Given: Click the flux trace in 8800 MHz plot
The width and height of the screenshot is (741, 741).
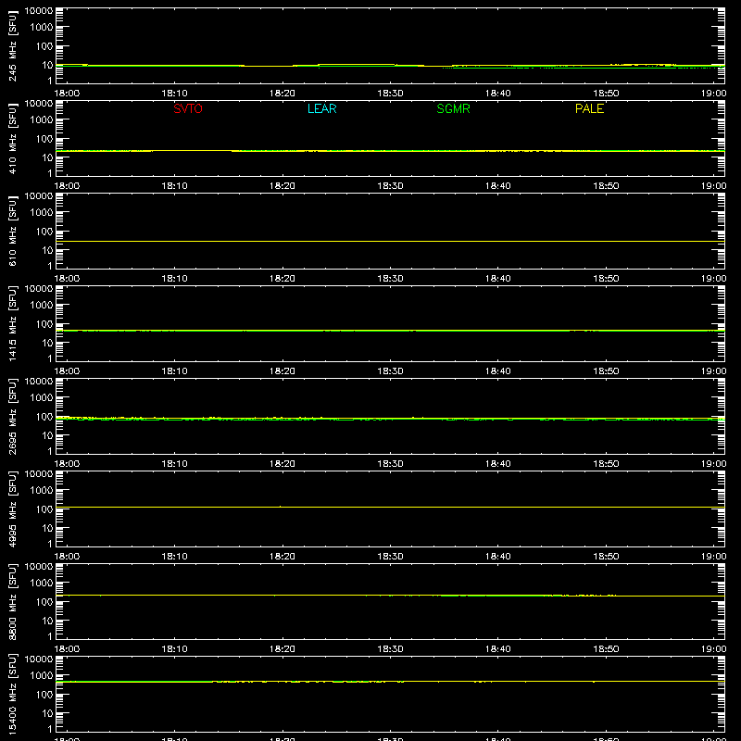Looking at the screenshot, I should pos(390,596).
